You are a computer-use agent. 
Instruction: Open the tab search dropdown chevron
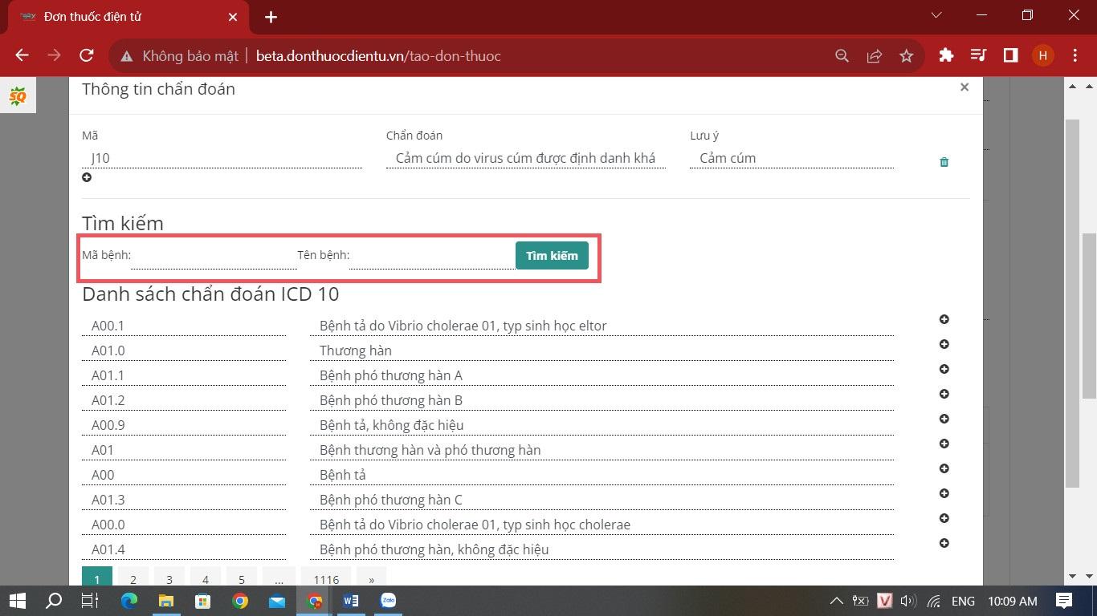pos(936,15)
